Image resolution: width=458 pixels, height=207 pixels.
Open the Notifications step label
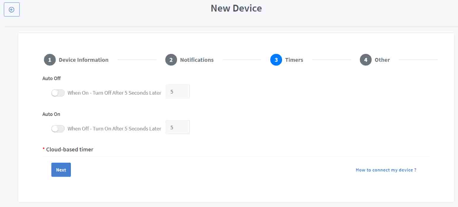click(197, 60)
